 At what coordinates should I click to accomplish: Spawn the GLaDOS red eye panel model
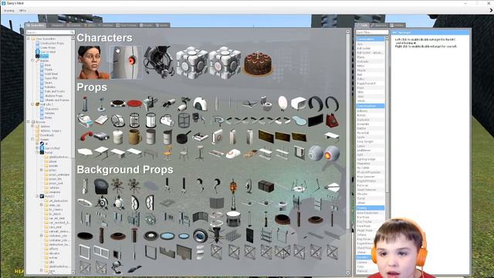126,62
